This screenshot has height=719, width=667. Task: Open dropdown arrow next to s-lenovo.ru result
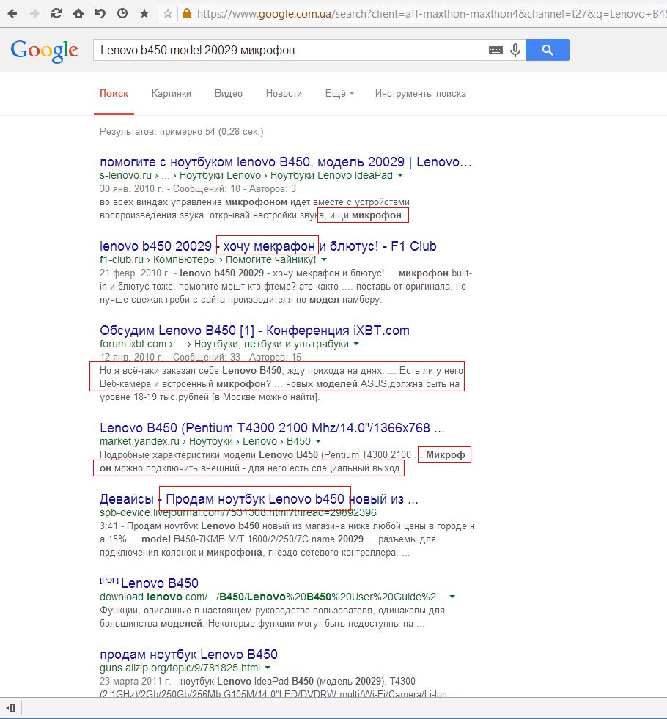pyautogui.click(x=400, y=176)
